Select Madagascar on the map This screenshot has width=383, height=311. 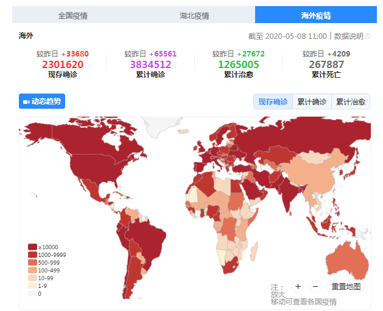[x=255, y=251]
